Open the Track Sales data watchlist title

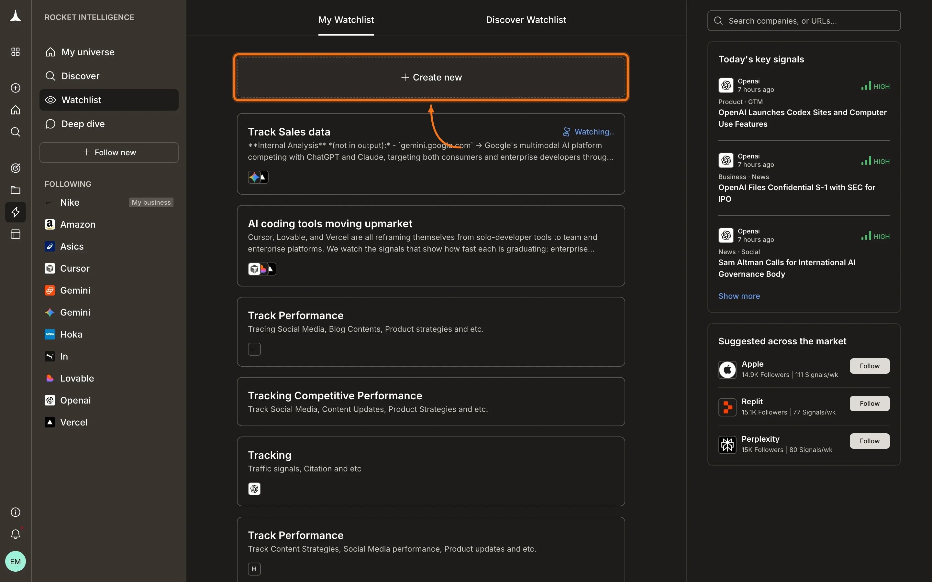click(x=289, y=132)
